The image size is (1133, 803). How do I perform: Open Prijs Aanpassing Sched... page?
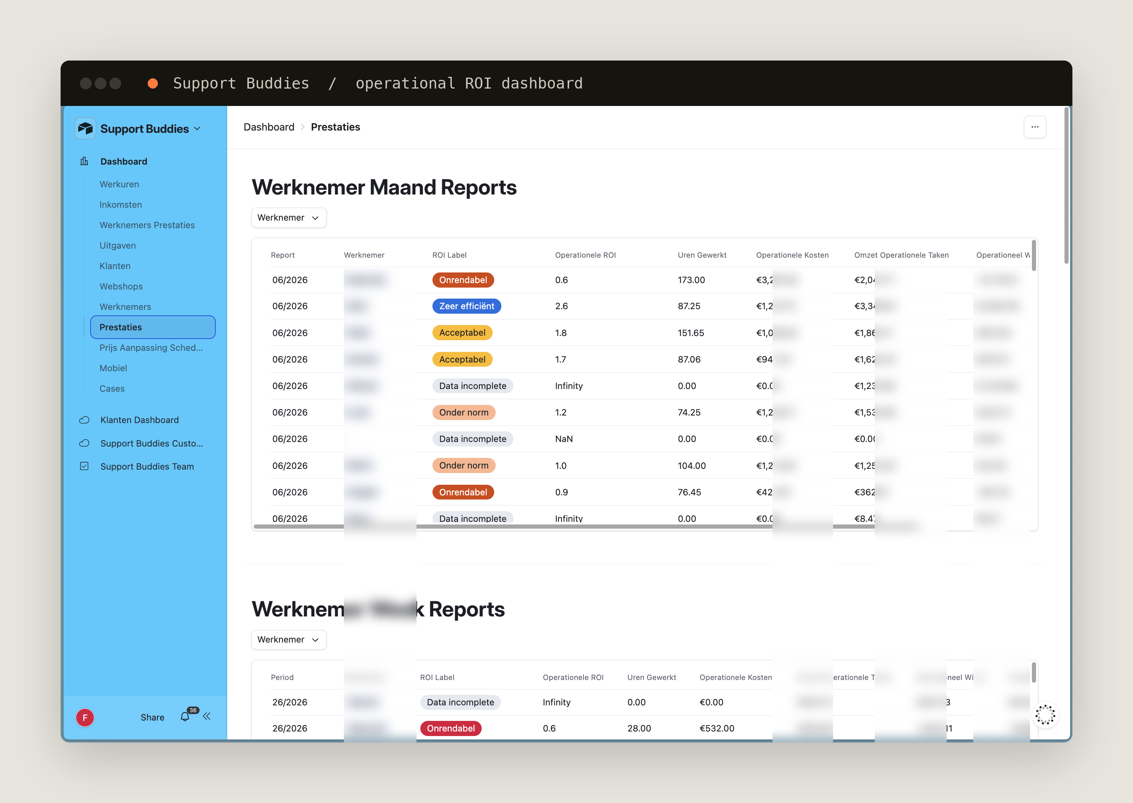[151, 348]
